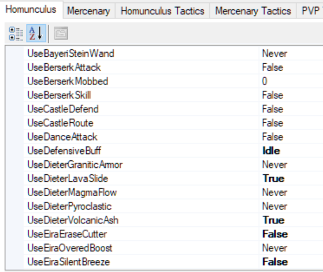Select the UseEiraEraseCutter property row
Viewport: 323px width, 272px height.
pos(173,234)
